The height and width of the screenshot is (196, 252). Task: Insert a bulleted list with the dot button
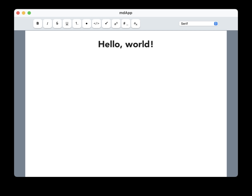click(x=86, y=24)
